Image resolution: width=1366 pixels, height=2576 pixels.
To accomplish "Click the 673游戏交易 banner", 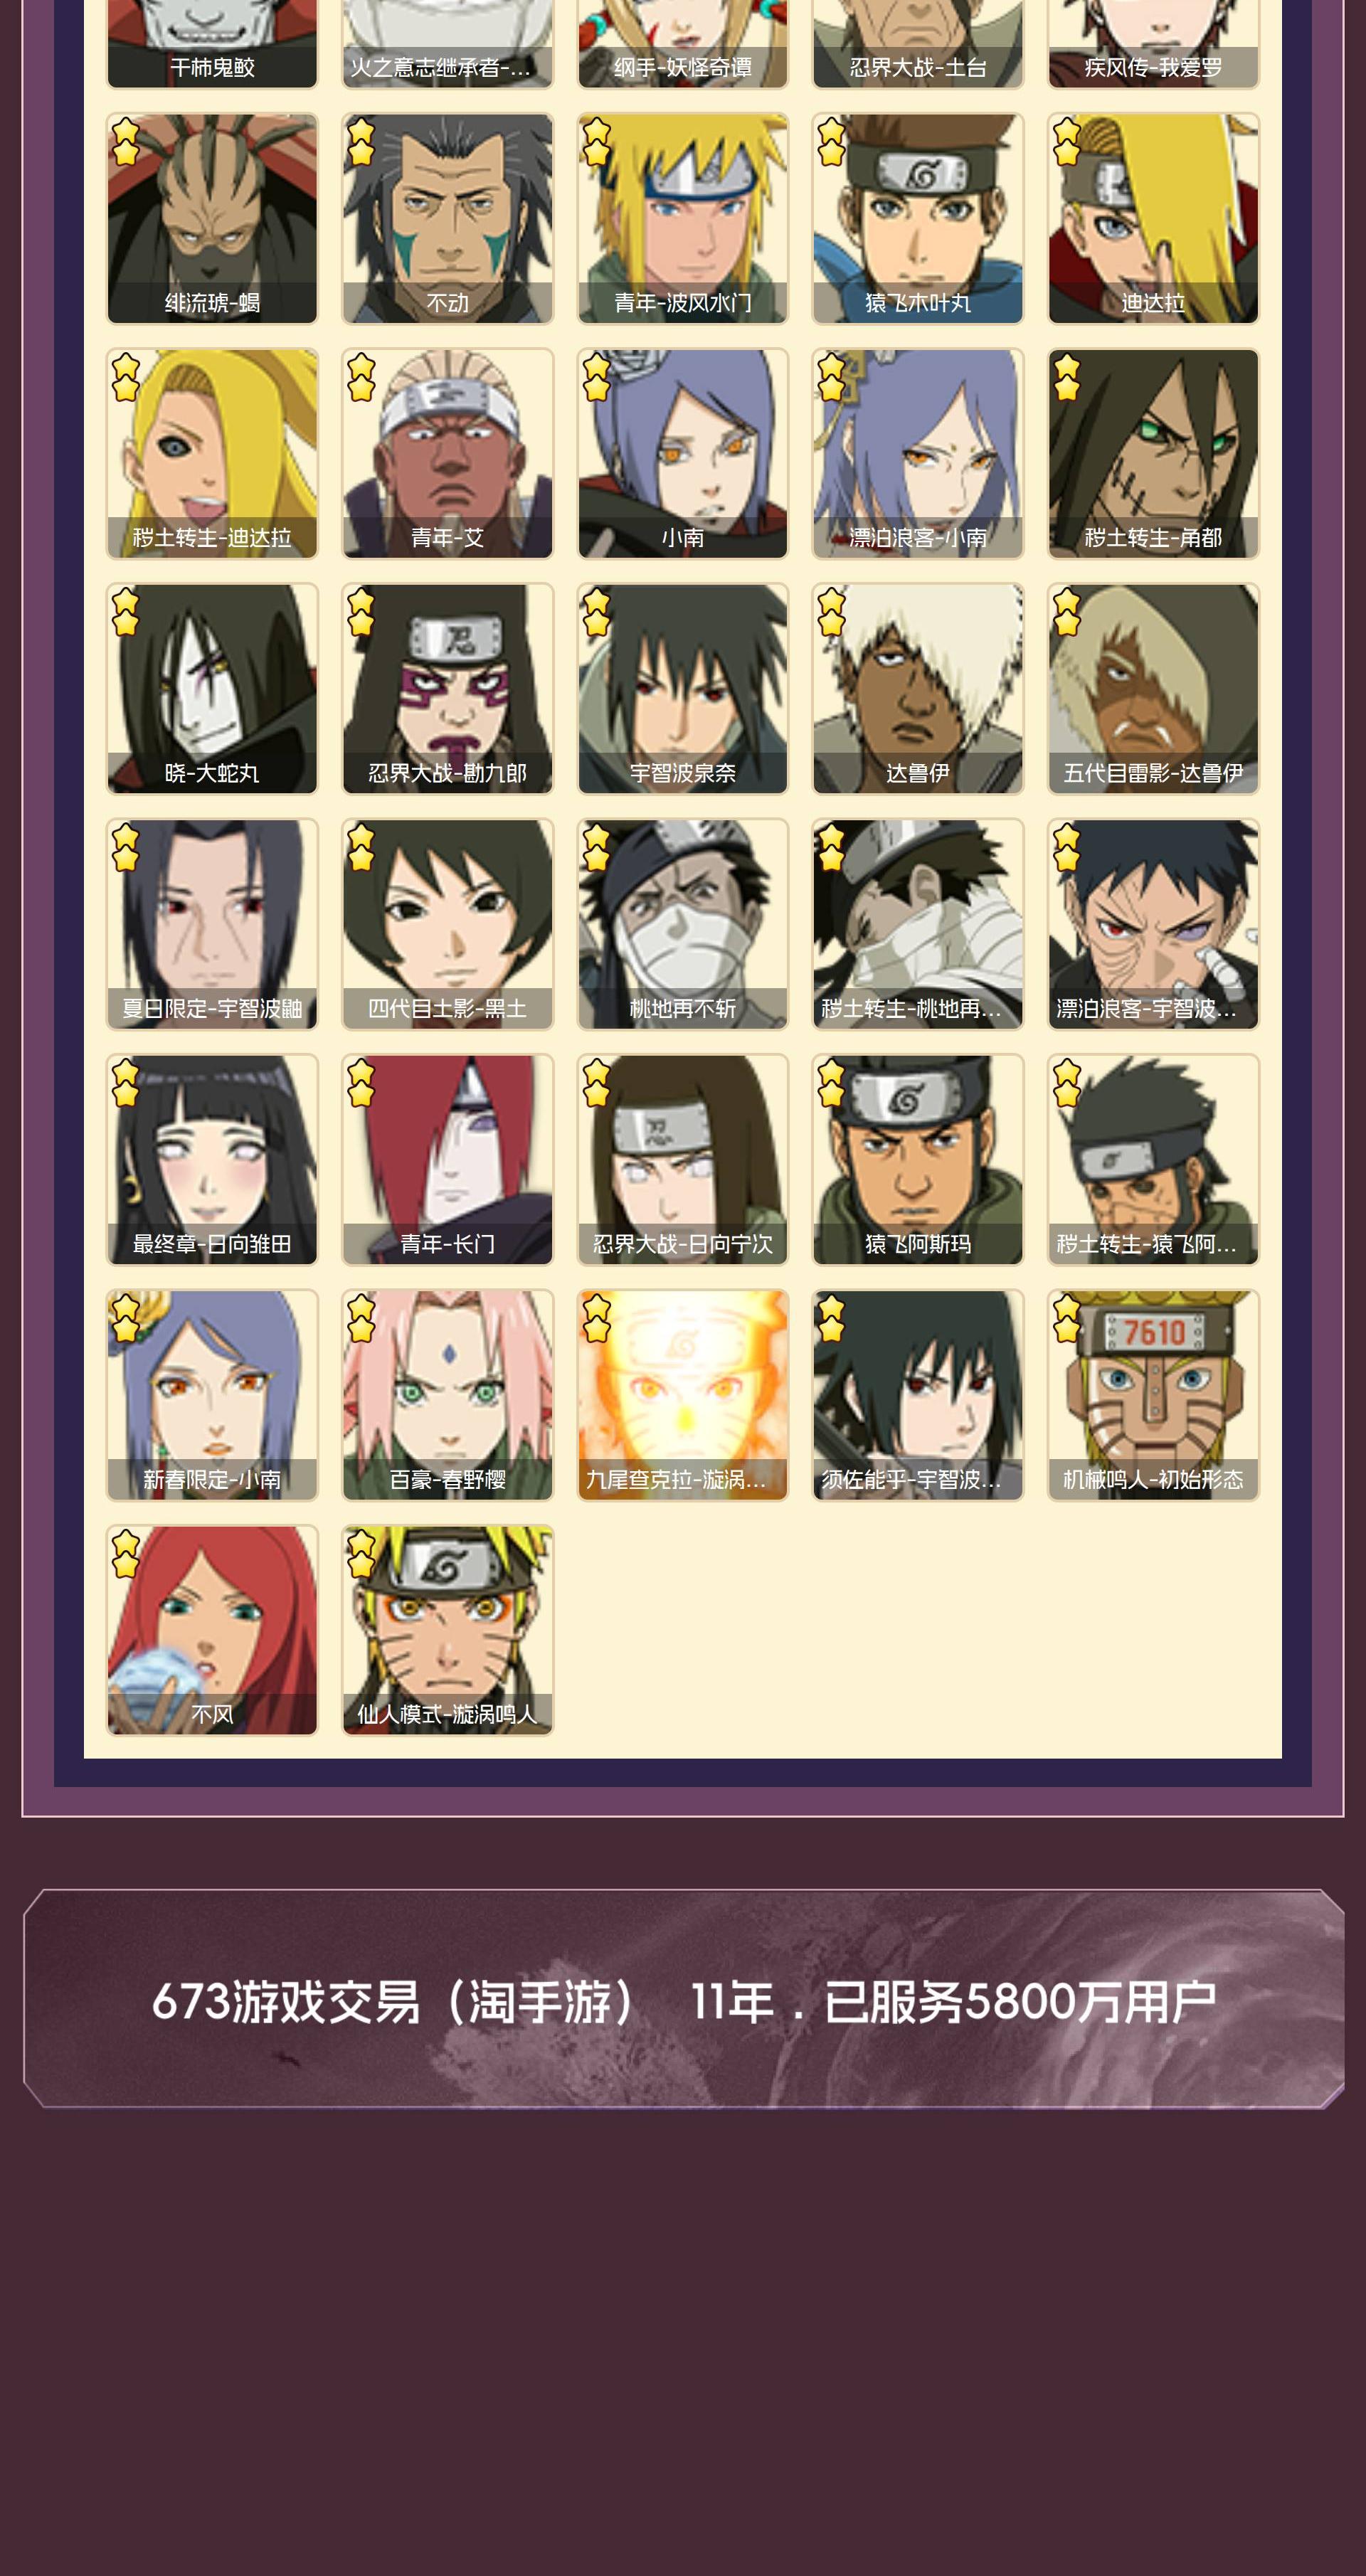I will coord(684,1999).
